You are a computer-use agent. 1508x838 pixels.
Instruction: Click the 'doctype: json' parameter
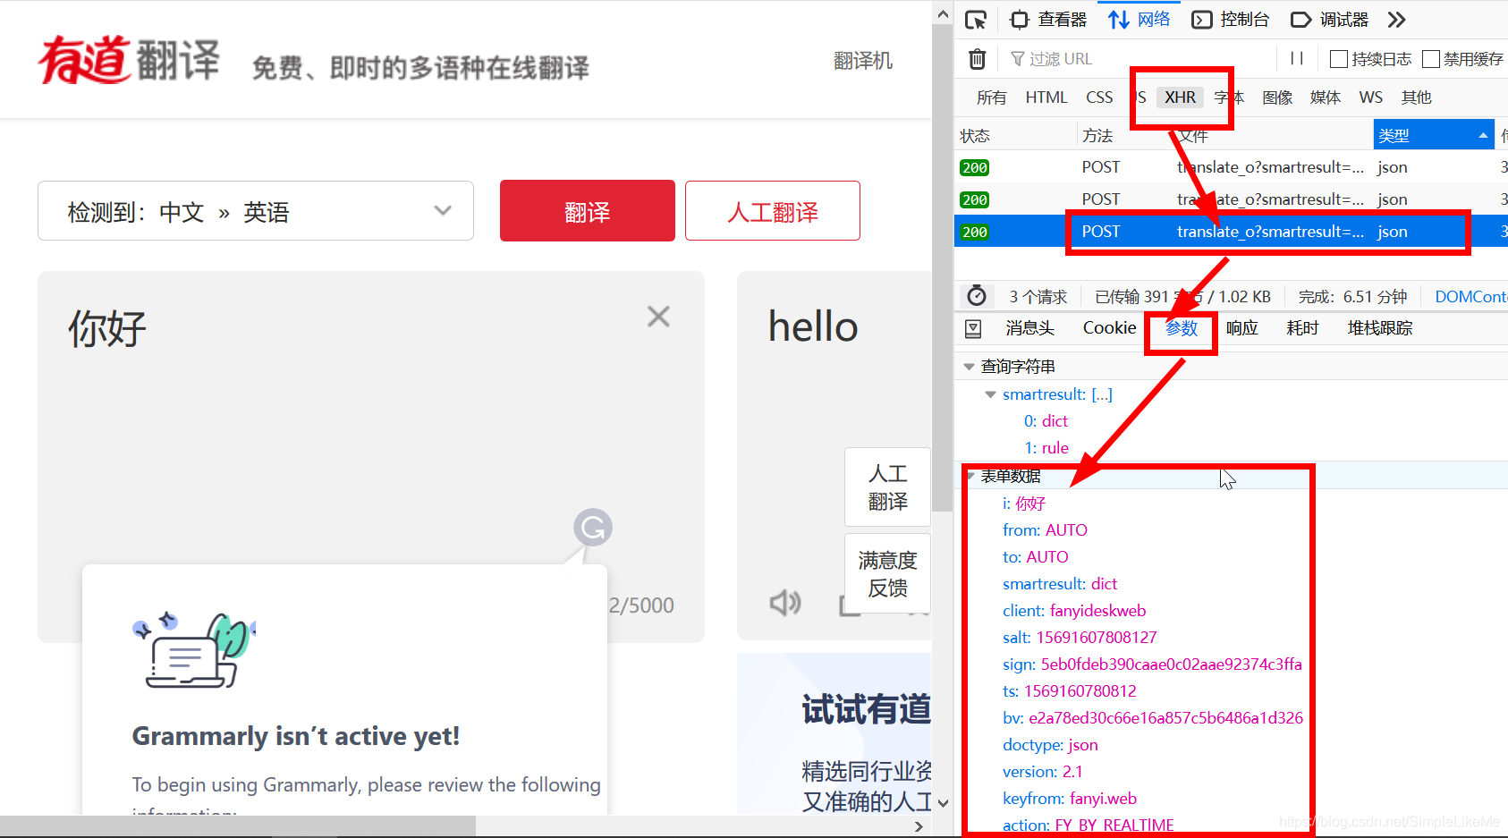(1050, 745)
